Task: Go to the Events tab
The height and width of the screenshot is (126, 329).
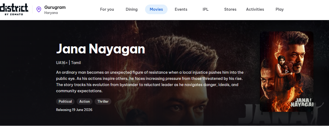Action: coord(181,9)
